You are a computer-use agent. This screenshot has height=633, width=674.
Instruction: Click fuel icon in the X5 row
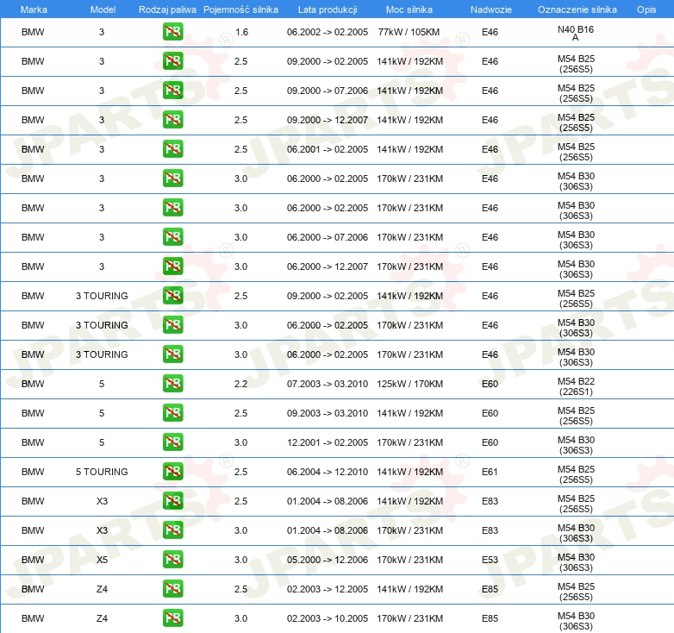[172, 560]
